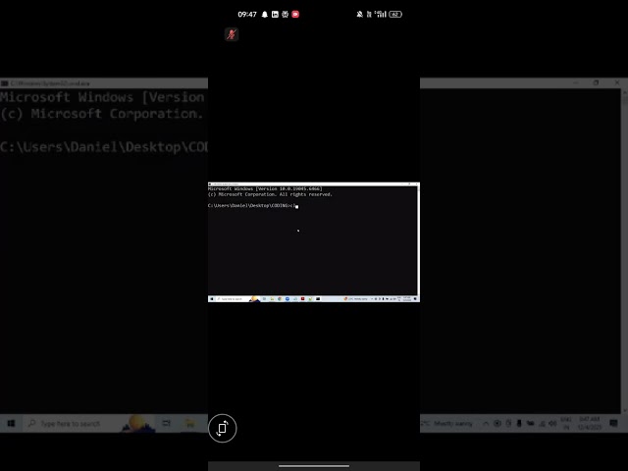Open the red app icon in shared taskbar
The height and width of the screenshot is (471, 628).
pyautogui.click(x=303, y=298)
